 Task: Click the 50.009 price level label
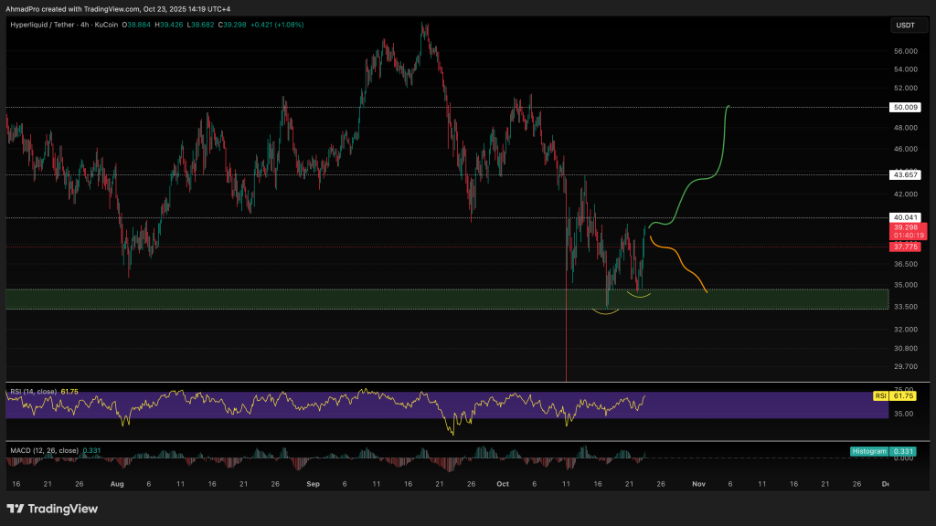(x=904, y=107)
